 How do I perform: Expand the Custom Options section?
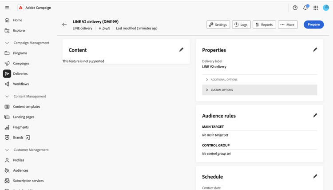click(260, 90)
